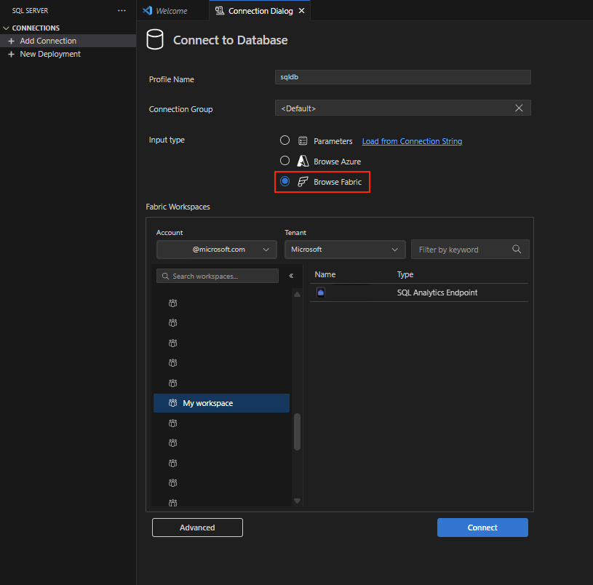Viewport: 593px width, 585px height.
Task: Click the workspace list scrollbar thumb
Action: (298, 432)
